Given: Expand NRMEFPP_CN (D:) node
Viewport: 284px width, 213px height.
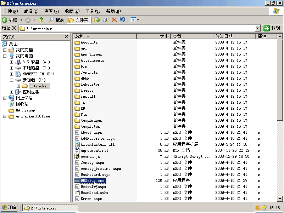Looking at the screenshot, I should [x=11, y=74].
